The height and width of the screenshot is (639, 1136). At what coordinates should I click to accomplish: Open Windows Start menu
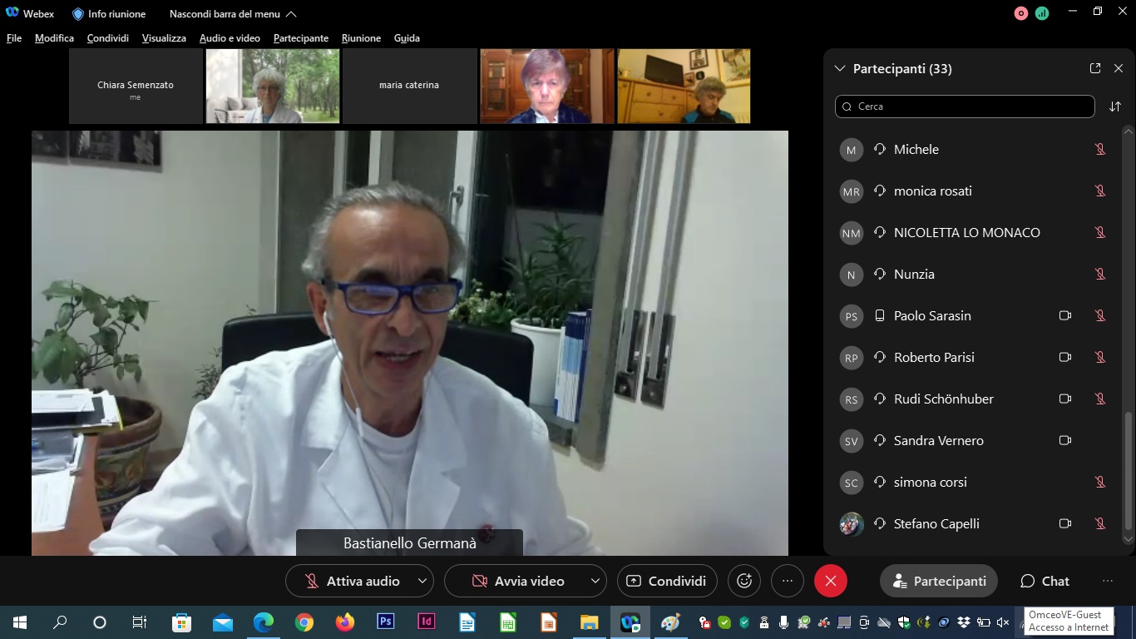(19, 622)
